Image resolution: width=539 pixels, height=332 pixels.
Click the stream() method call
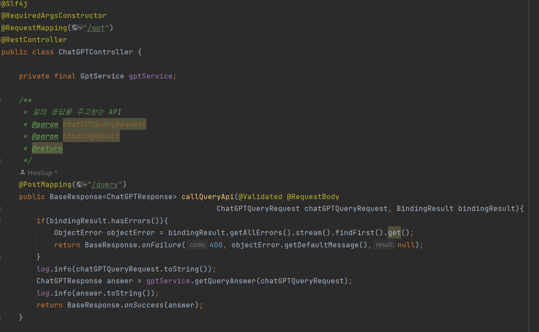coord(309,232)
